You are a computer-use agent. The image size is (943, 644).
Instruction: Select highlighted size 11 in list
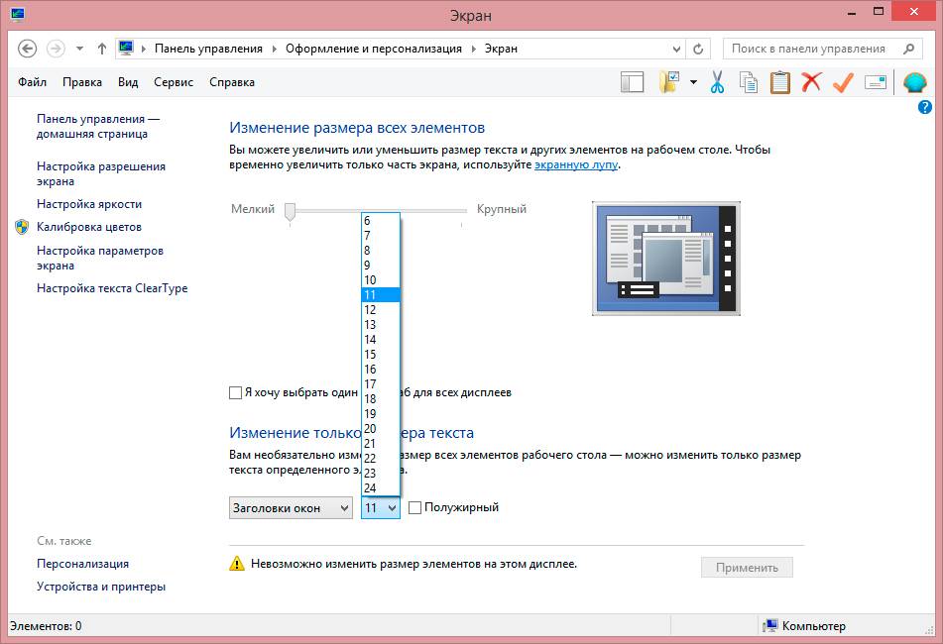pyautogui.click(x=380, y=295)
